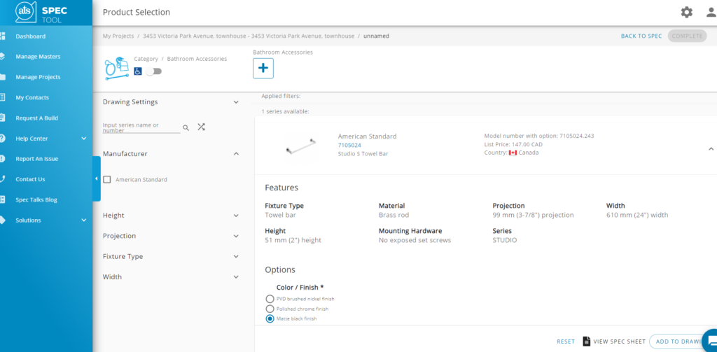
Task: Click the My Projects breadcrumb
Action: point(118,36)
